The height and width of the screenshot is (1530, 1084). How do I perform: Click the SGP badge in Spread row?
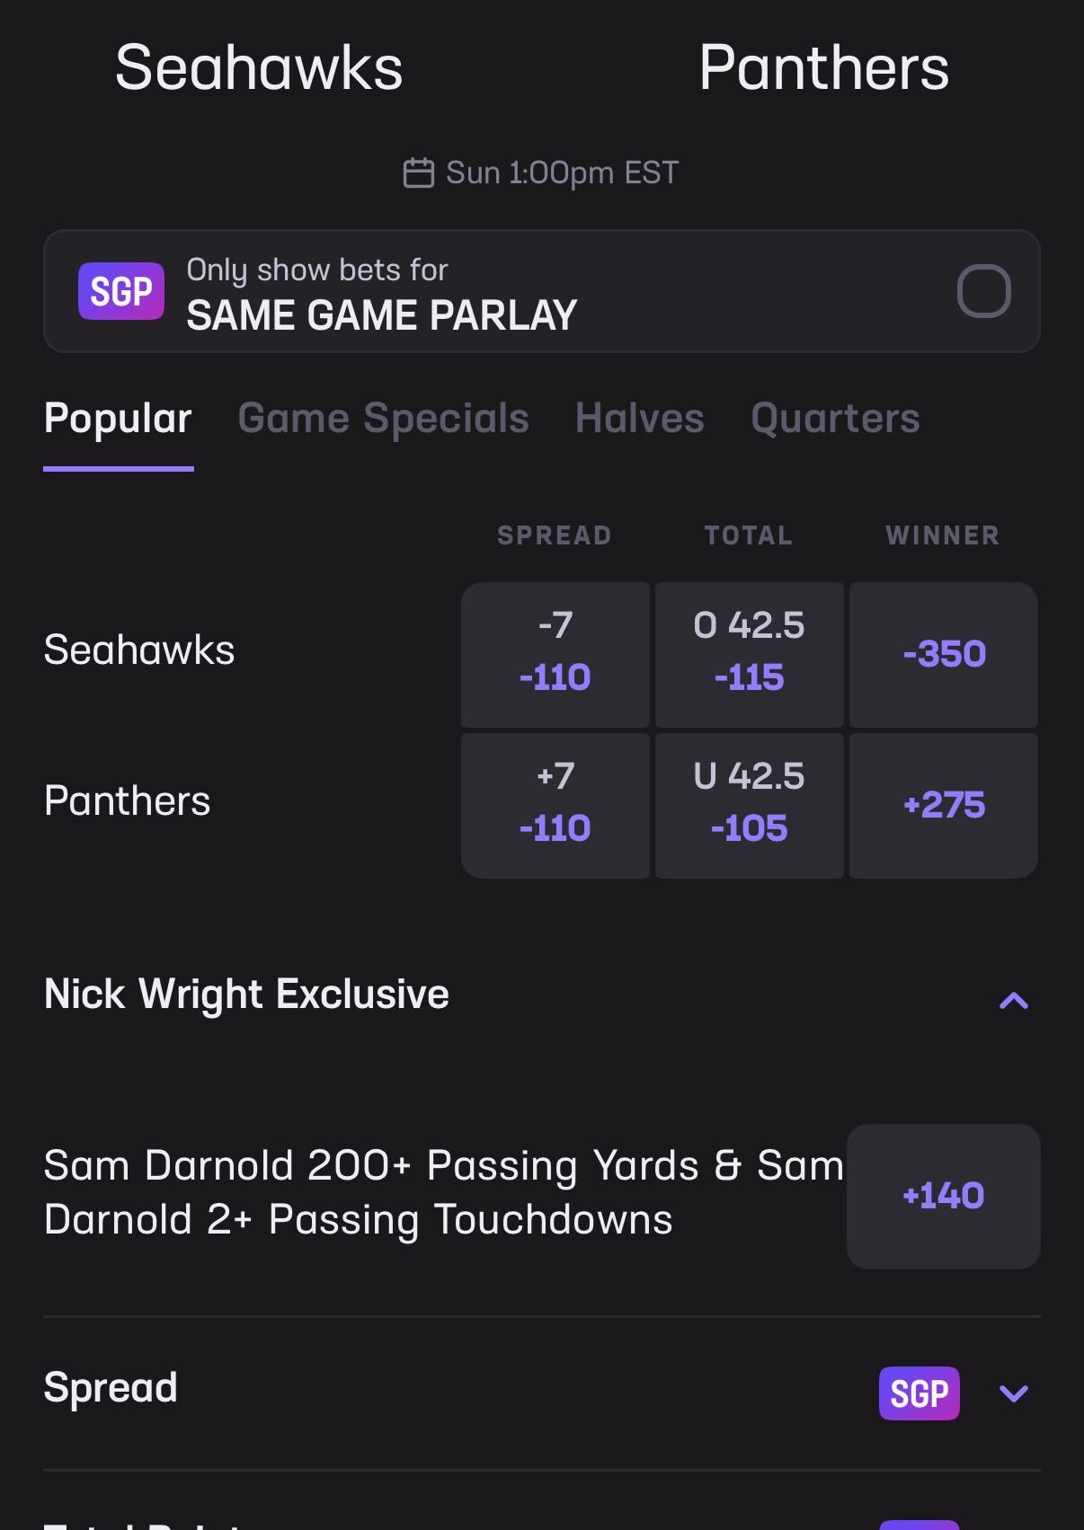coord(919,1393)
